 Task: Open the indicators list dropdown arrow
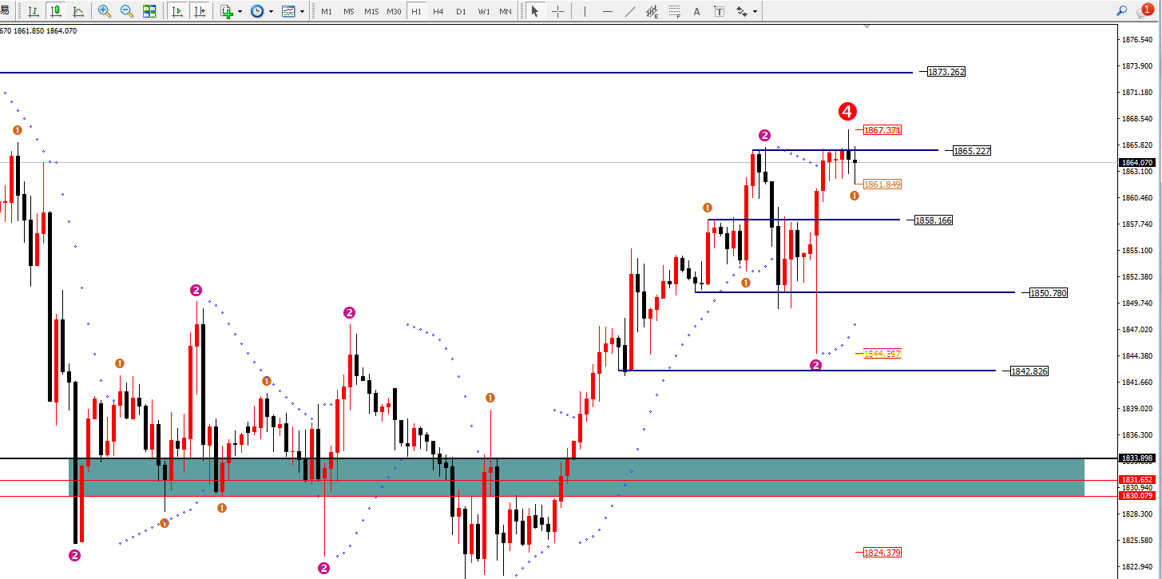[x=240, y=12]
